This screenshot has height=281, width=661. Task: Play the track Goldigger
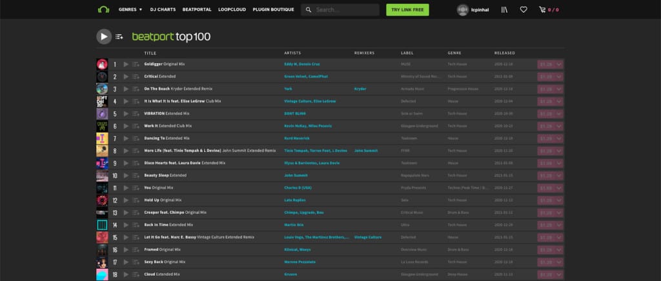(126, 64)
